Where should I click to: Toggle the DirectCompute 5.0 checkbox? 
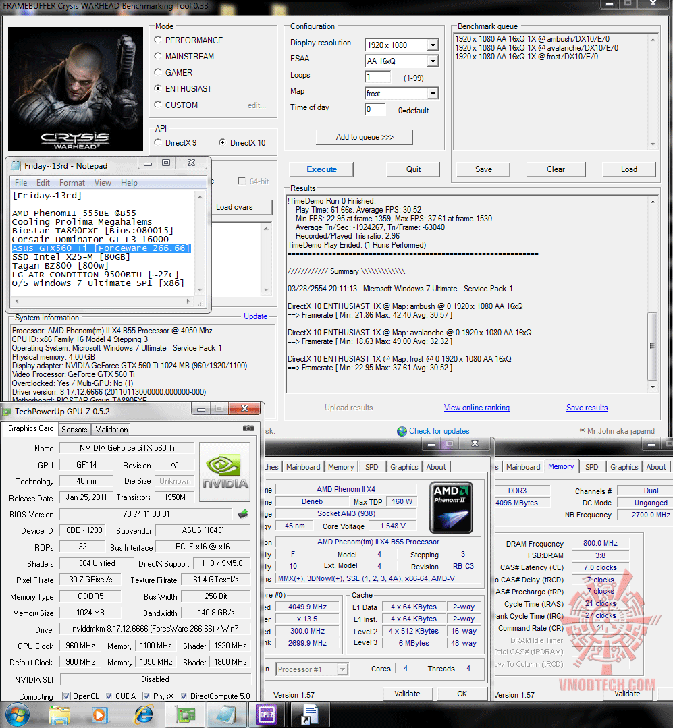point(184,696)
